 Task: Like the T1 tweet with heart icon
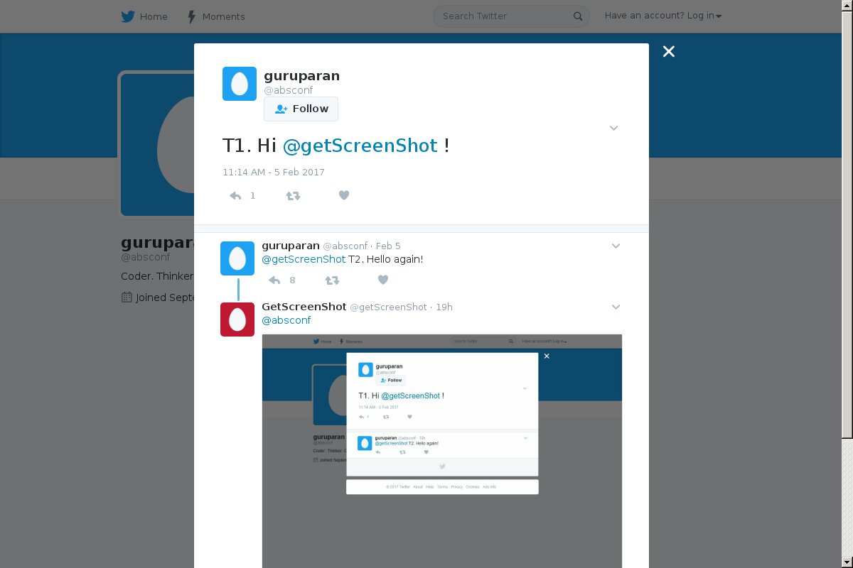pyautogui.click(x=344, y=195)
